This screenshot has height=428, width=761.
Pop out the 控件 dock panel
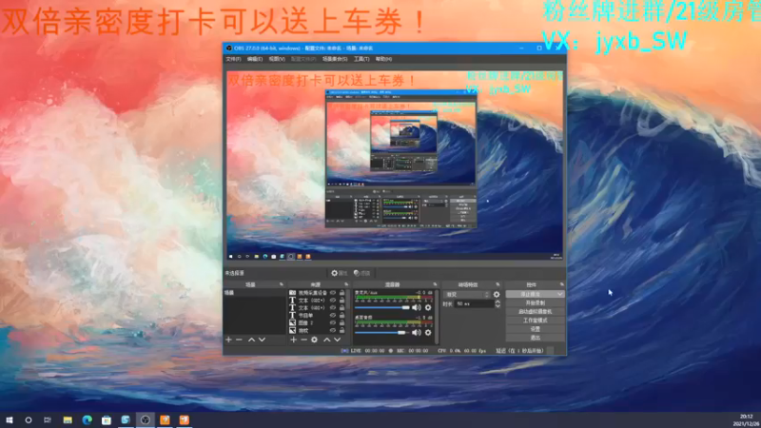(561, 284)
